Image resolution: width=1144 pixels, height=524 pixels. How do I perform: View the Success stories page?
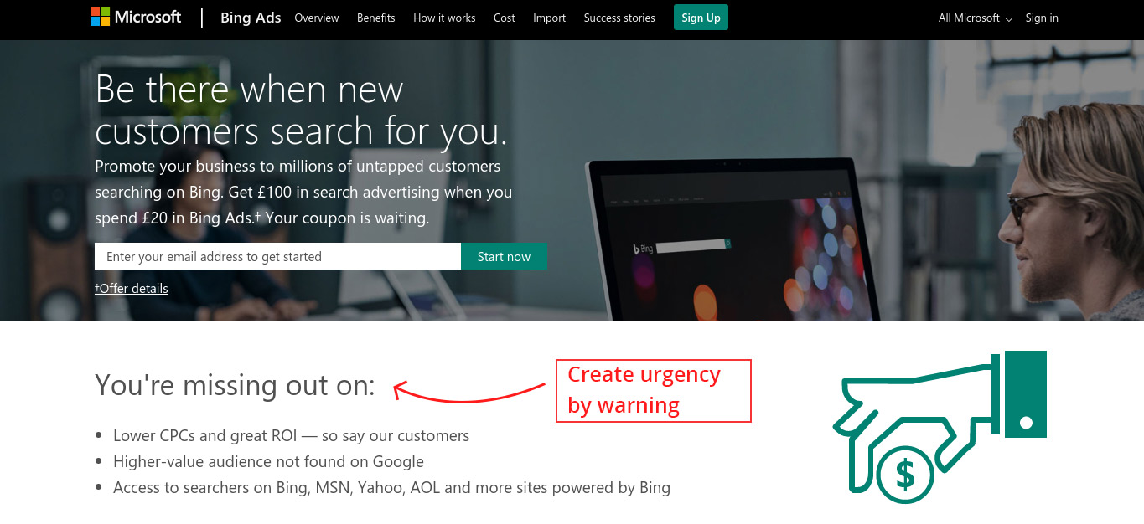[x=619, y=18]
